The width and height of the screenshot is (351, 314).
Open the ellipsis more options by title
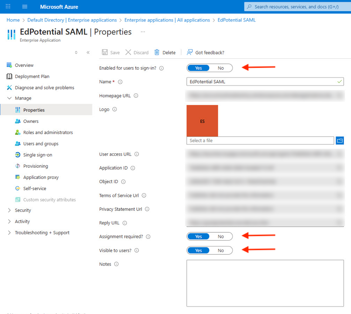click(x=143, y=32)
